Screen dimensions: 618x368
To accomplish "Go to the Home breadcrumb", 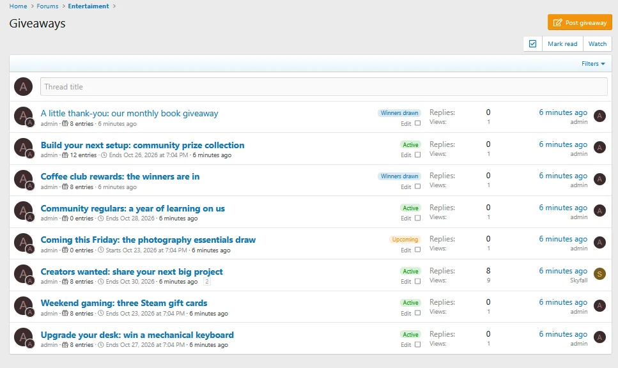I will click(18, 6).
